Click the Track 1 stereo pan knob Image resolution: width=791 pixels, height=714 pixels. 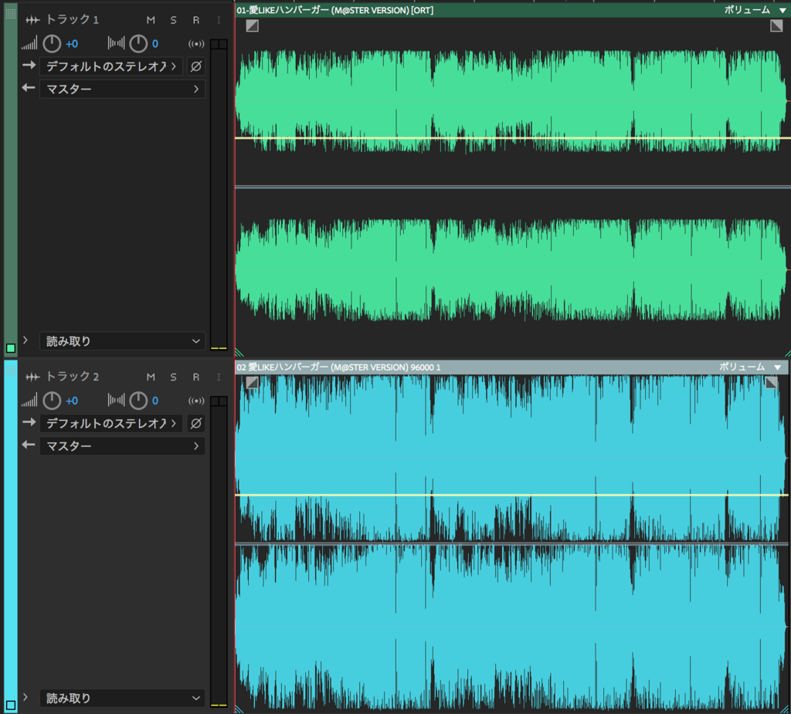coord(138,44)
